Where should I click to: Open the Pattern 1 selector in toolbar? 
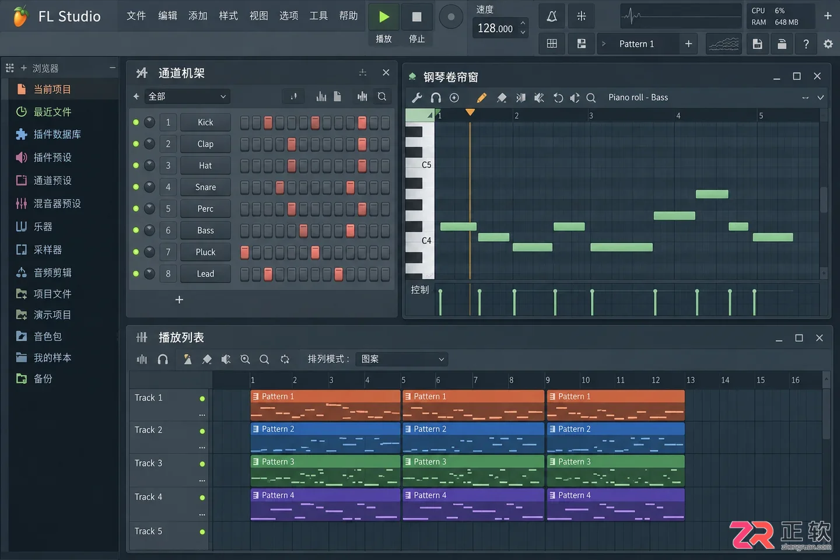[x=638, y=44]
